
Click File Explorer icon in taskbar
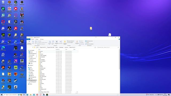click(x=31, y=95)
